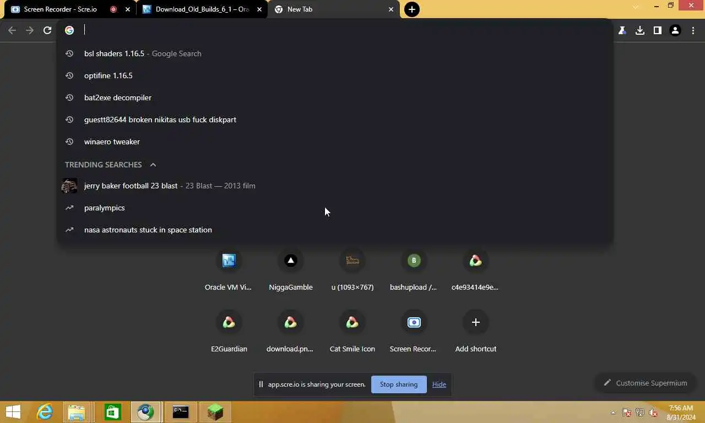705x423 pixels.
Task: Open the c4e93414e9e... shortcut
Action: (x=475, y=270)
